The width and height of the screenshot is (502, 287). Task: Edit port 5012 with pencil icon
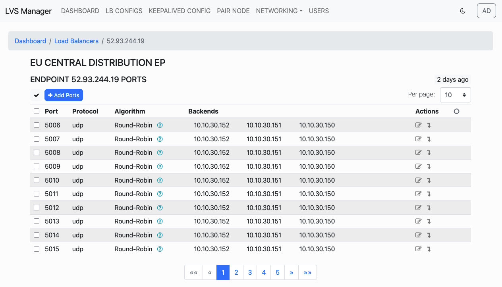tap(418, 208)
